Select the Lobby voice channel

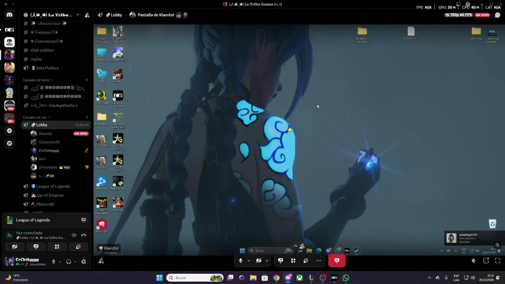55,125
